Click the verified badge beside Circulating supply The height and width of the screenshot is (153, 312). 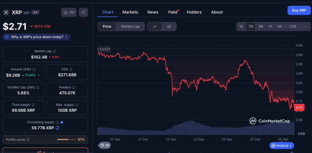[x=62, y=122]
